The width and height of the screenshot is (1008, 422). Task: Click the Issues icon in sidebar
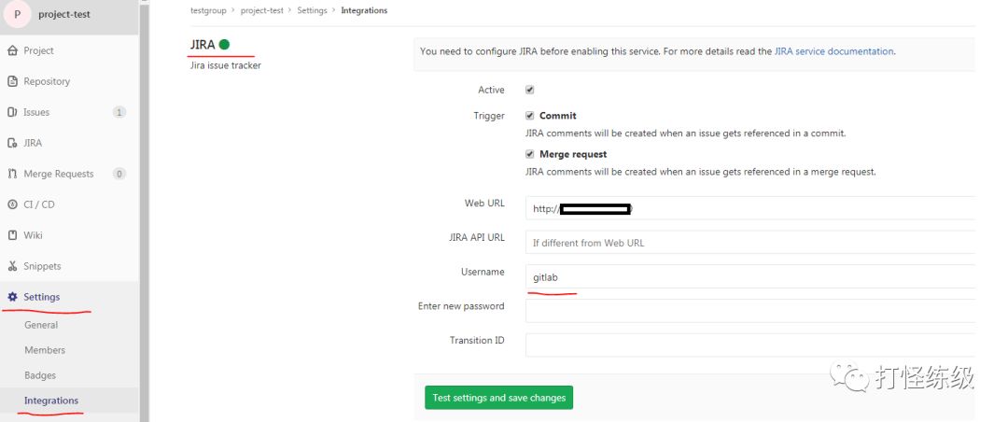pos(11,112)
